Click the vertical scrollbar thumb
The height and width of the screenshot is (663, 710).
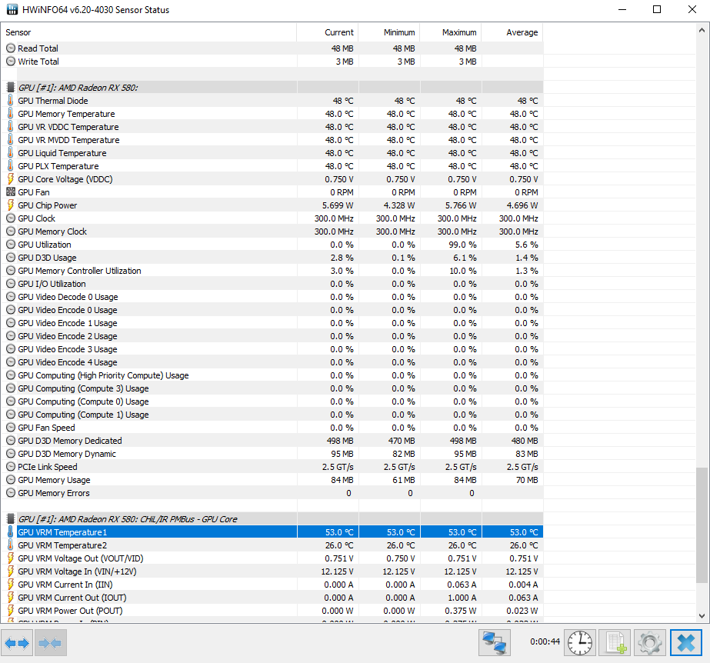pyautogui.click(x=702, y=525)
